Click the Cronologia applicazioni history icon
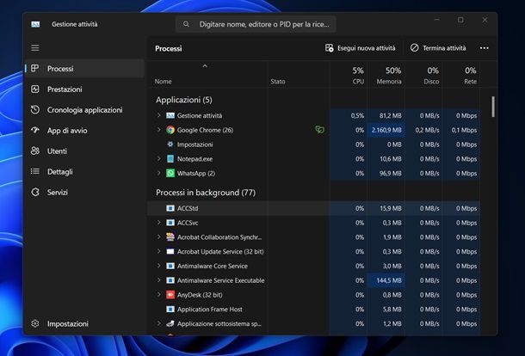The image size is (525, 356). [34, 110]
